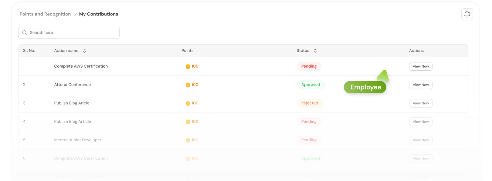Viewport: 492px width, 181px height.
Task: View Now for Complete AWS Certification row 1
Action: click(x=421, y=66)
